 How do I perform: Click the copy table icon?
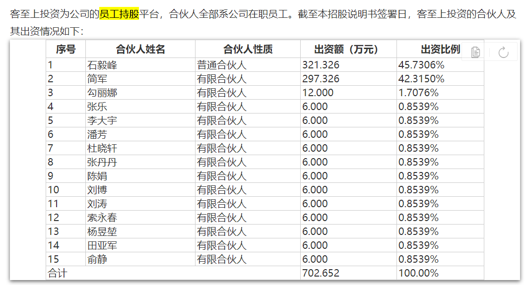click(x=475, y=52)
